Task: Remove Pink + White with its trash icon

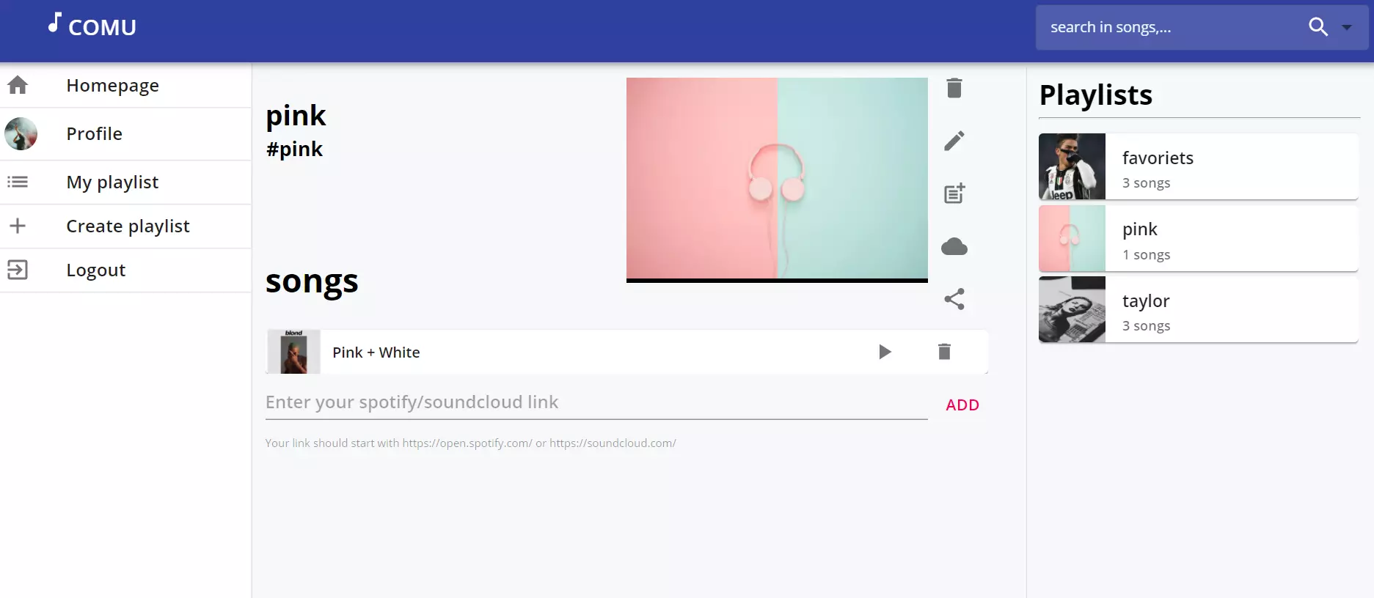Action: pos(944,352)
